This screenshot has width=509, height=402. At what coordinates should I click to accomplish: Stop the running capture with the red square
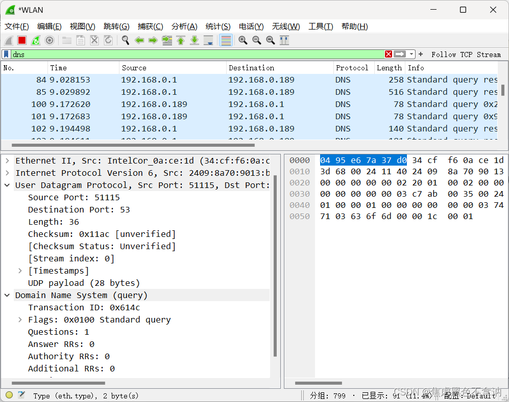[22, 40]
